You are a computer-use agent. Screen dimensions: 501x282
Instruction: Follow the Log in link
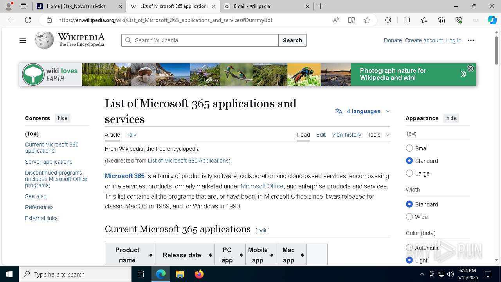(x=454, y=40)
